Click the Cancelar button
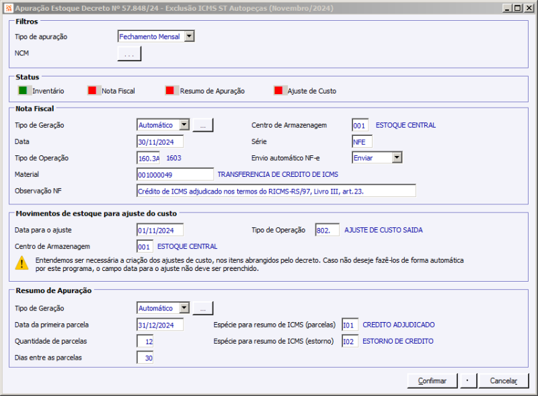Viewport: 538px width, 396px height. (504, 381)
